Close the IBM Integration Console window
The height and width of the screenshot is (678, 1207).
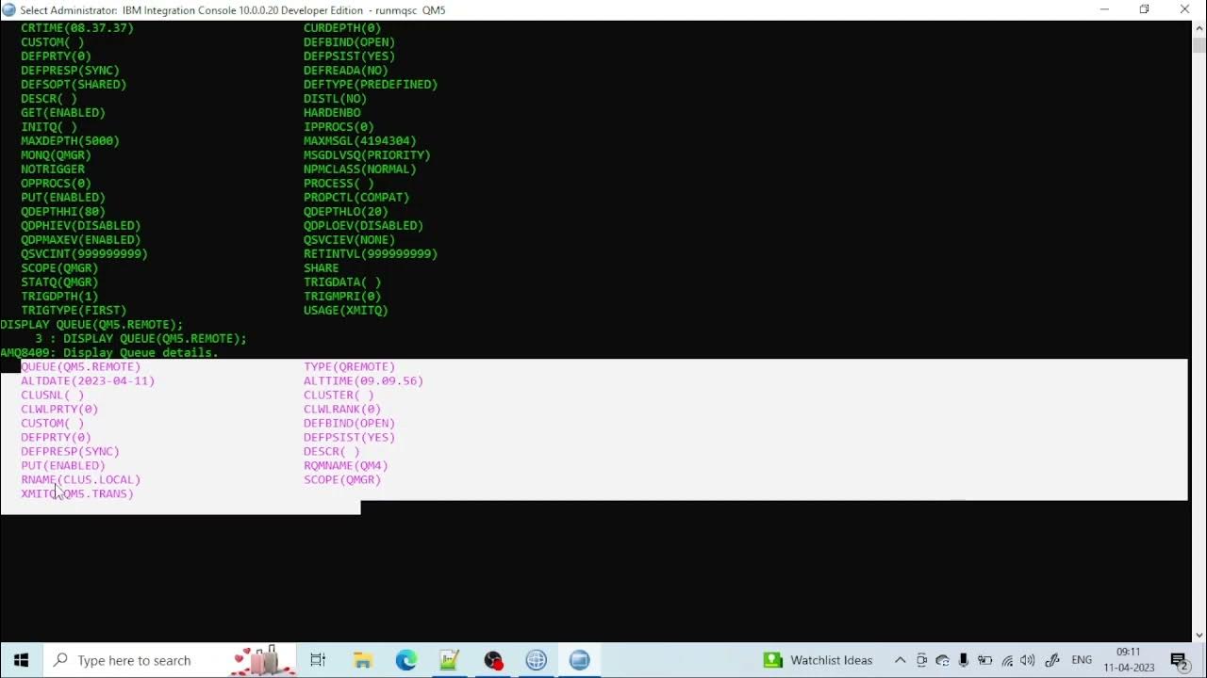tap(1185, 9)
